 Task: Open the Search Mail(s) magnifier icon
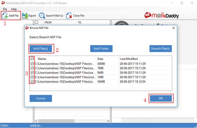42,15
